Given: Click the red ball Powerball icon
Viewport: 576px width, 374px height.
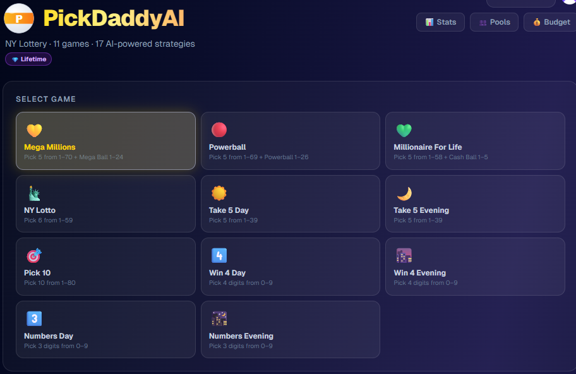Looking at the screenshot, I should tap(219, 130).
